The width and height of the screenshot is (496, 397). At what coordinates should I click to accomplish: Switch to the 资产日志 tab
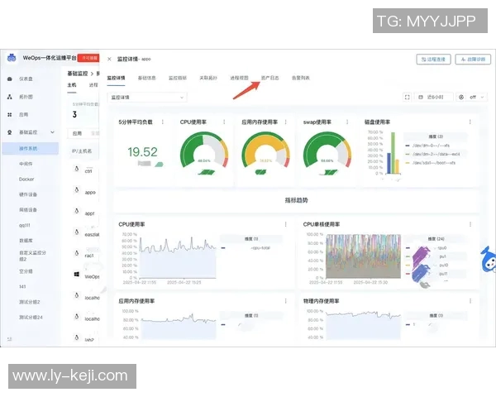pyautogui.click(x=269, y=78)
